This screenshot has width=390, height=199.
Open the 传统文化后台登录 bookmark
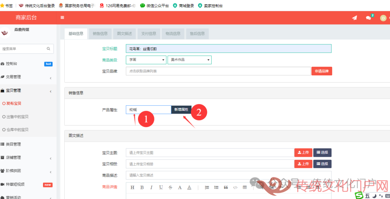tap(37, 5)
